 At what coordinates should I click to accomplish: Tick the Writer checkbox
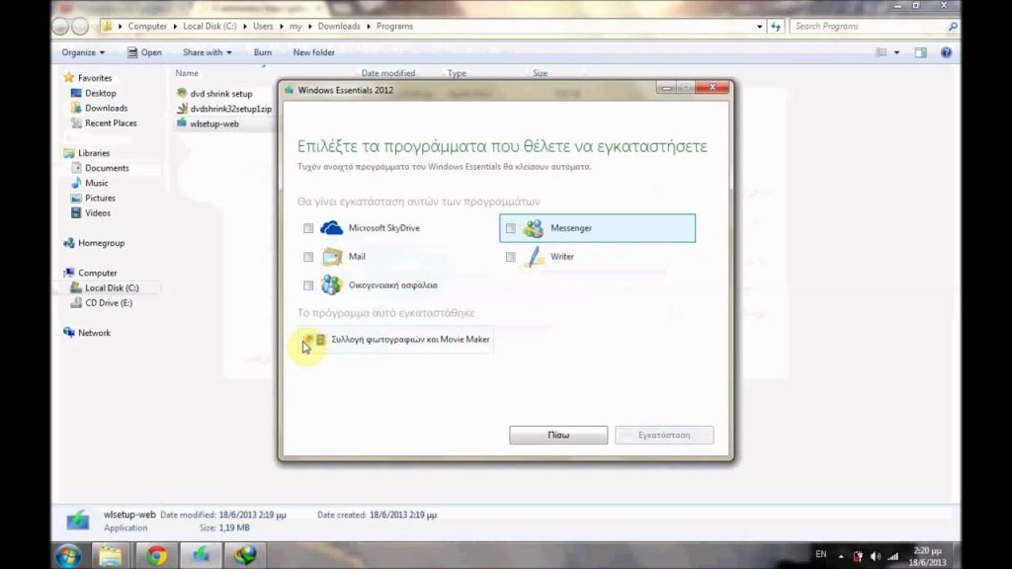[511, 257]
